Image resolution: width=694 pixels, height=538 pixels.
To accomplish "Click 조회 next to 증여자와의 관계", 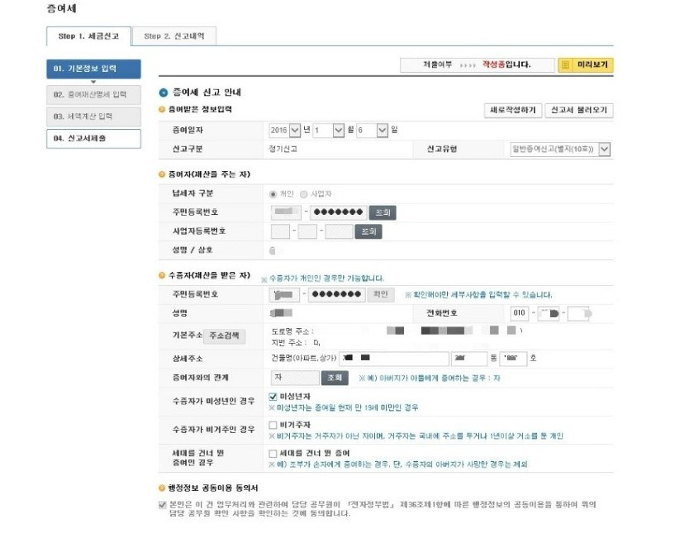I will 335,379.
